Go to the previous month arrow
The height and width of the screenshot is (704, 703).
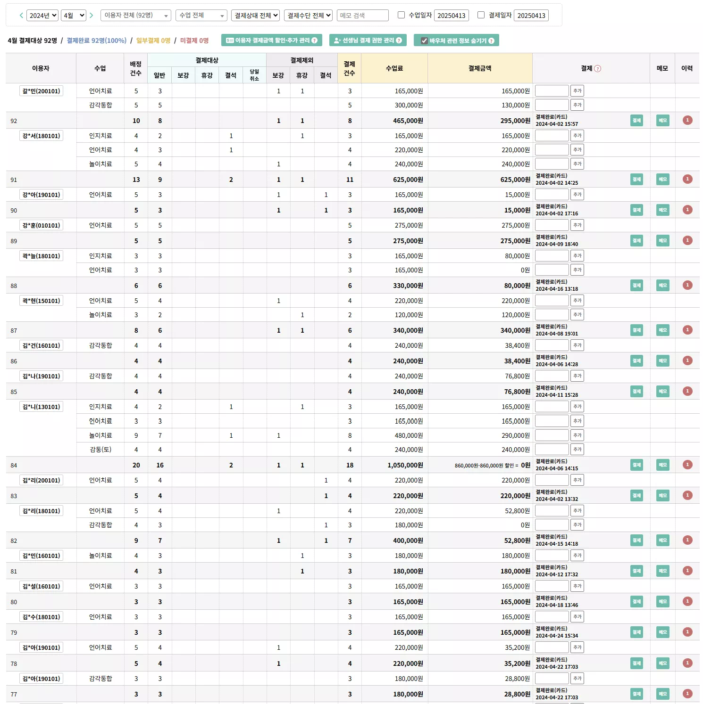click(x=21, y=16)
